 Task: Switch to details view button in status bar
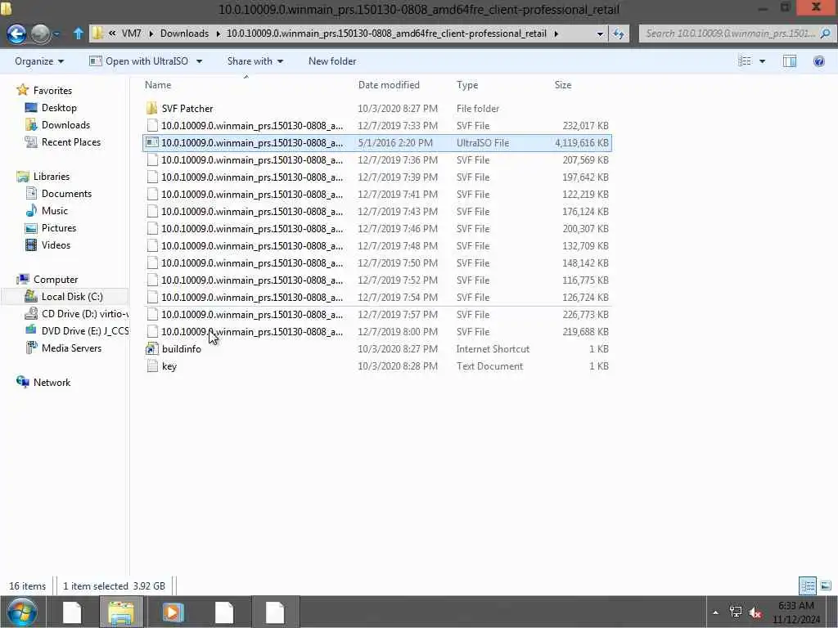coord(808,585)
